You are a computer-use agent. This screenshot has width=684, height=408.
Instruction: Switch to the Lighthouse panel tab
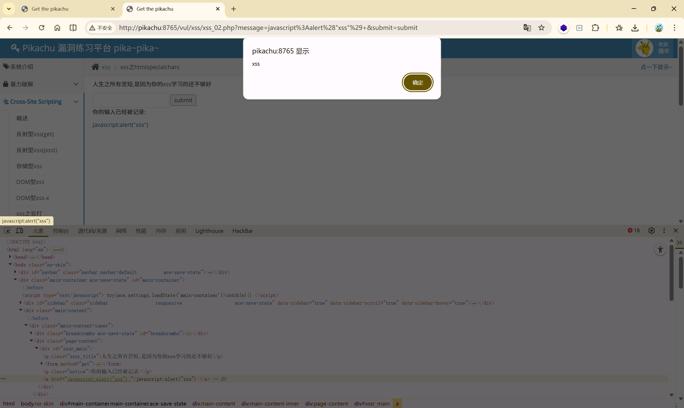coord(209,231)
